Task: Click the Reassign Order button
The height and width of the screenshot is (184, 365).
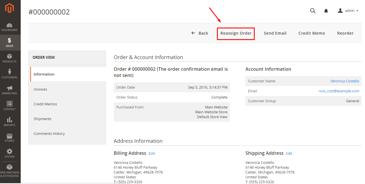Action: (236, 33)
